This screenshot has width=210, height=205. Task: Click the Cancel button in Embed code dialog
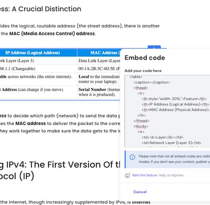[x=140, y=192]
